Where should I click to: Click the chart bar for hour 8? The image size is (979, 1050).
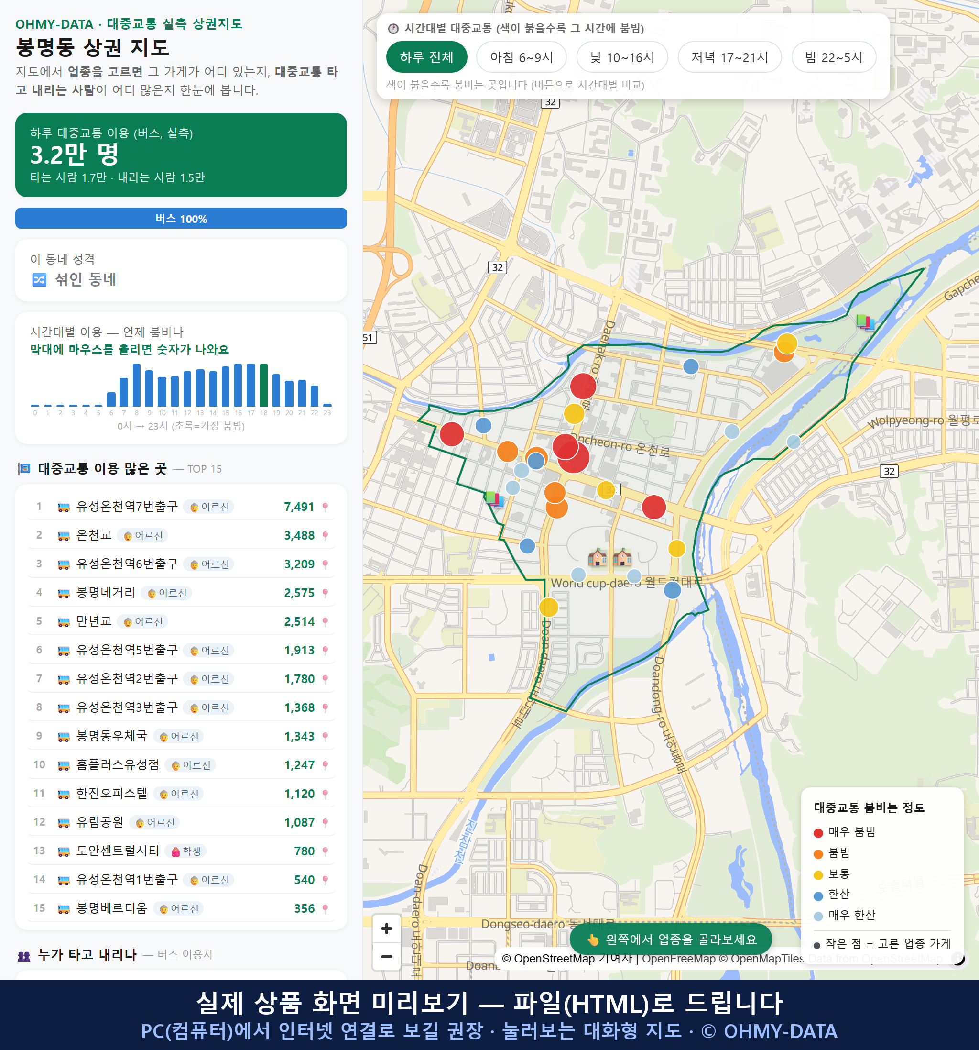pyautogui.click(x=137, y=385)
